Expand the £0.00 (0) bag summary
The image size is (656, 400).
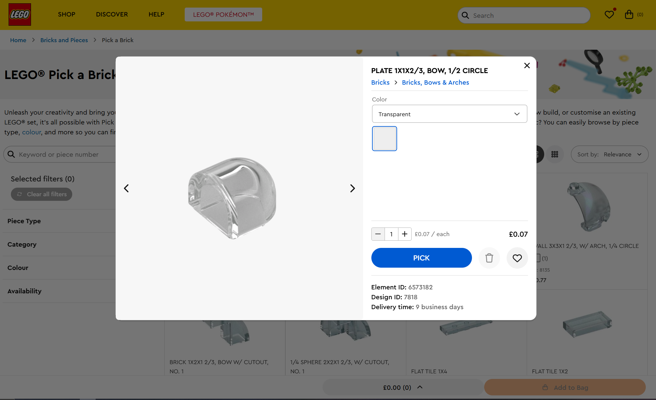[x=403, y=387]
